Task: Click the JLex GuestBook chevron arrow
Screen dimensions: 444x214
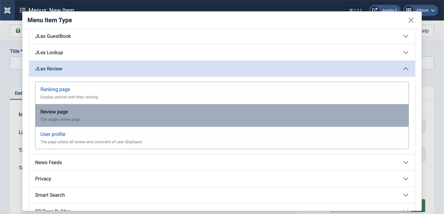Action: 406,36
